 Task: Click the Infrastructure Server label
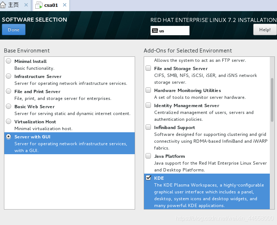[x=38, y=76]
